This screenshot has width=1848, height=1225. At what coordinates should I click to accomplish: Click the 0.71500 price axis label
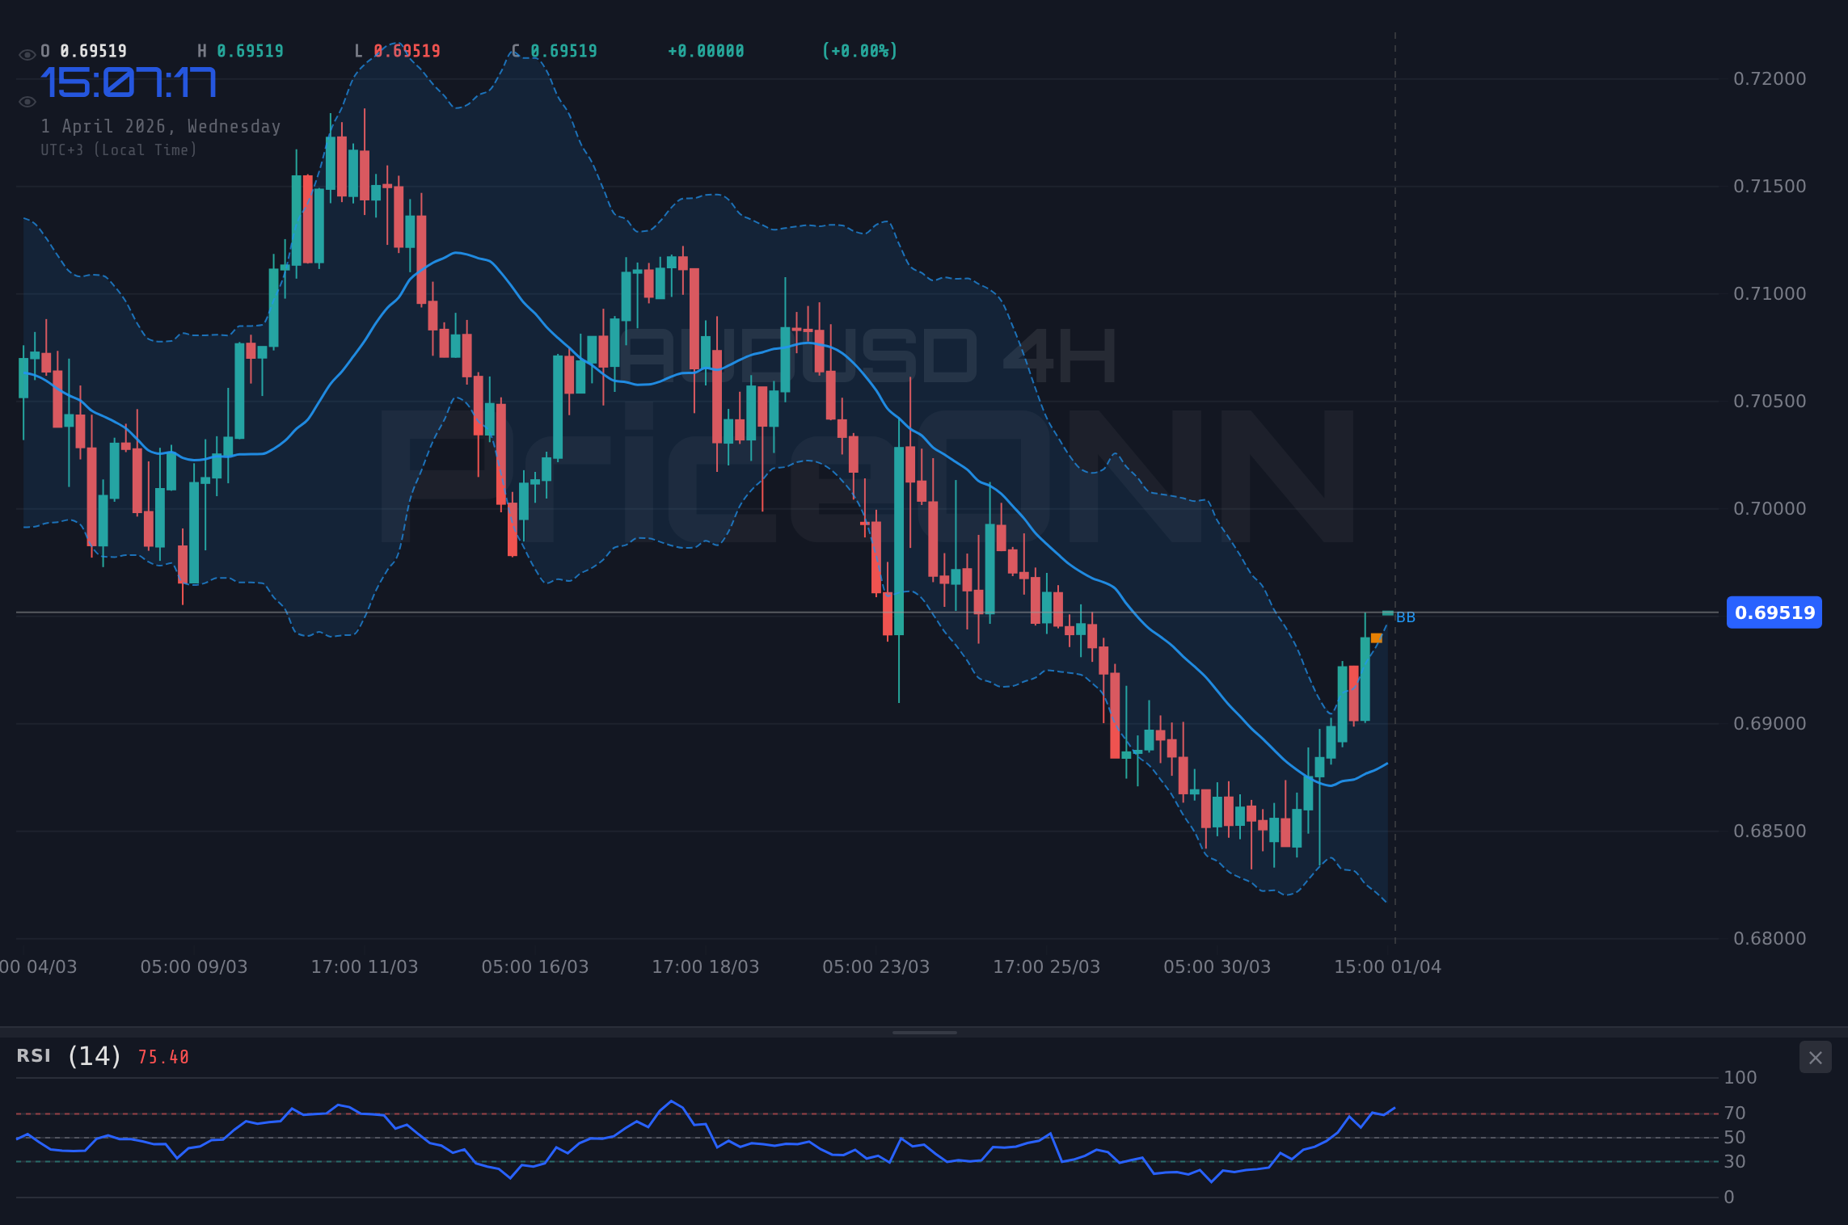tap(1770, 187)
